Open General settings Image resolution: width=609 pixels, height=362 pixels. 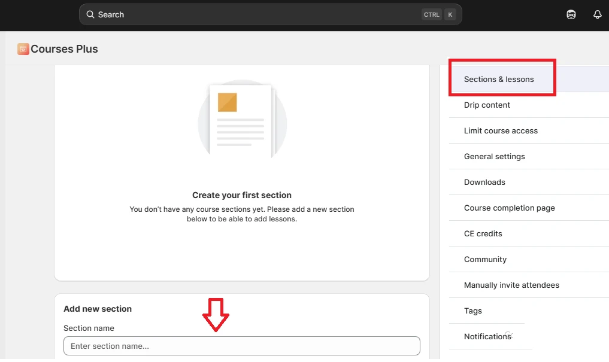(495, 156)
